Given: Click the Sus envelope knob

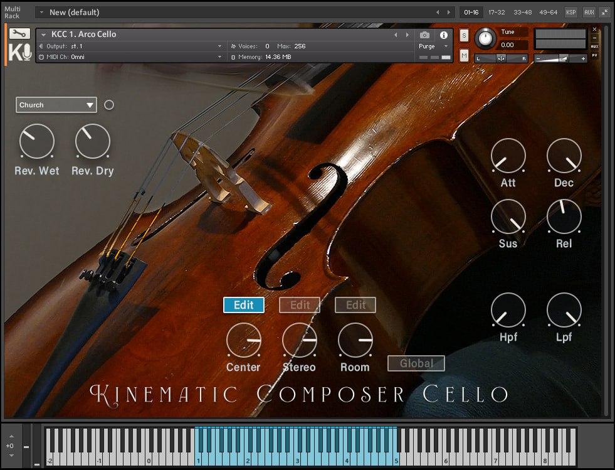Looking at the screenshot, I should (508, 216).
